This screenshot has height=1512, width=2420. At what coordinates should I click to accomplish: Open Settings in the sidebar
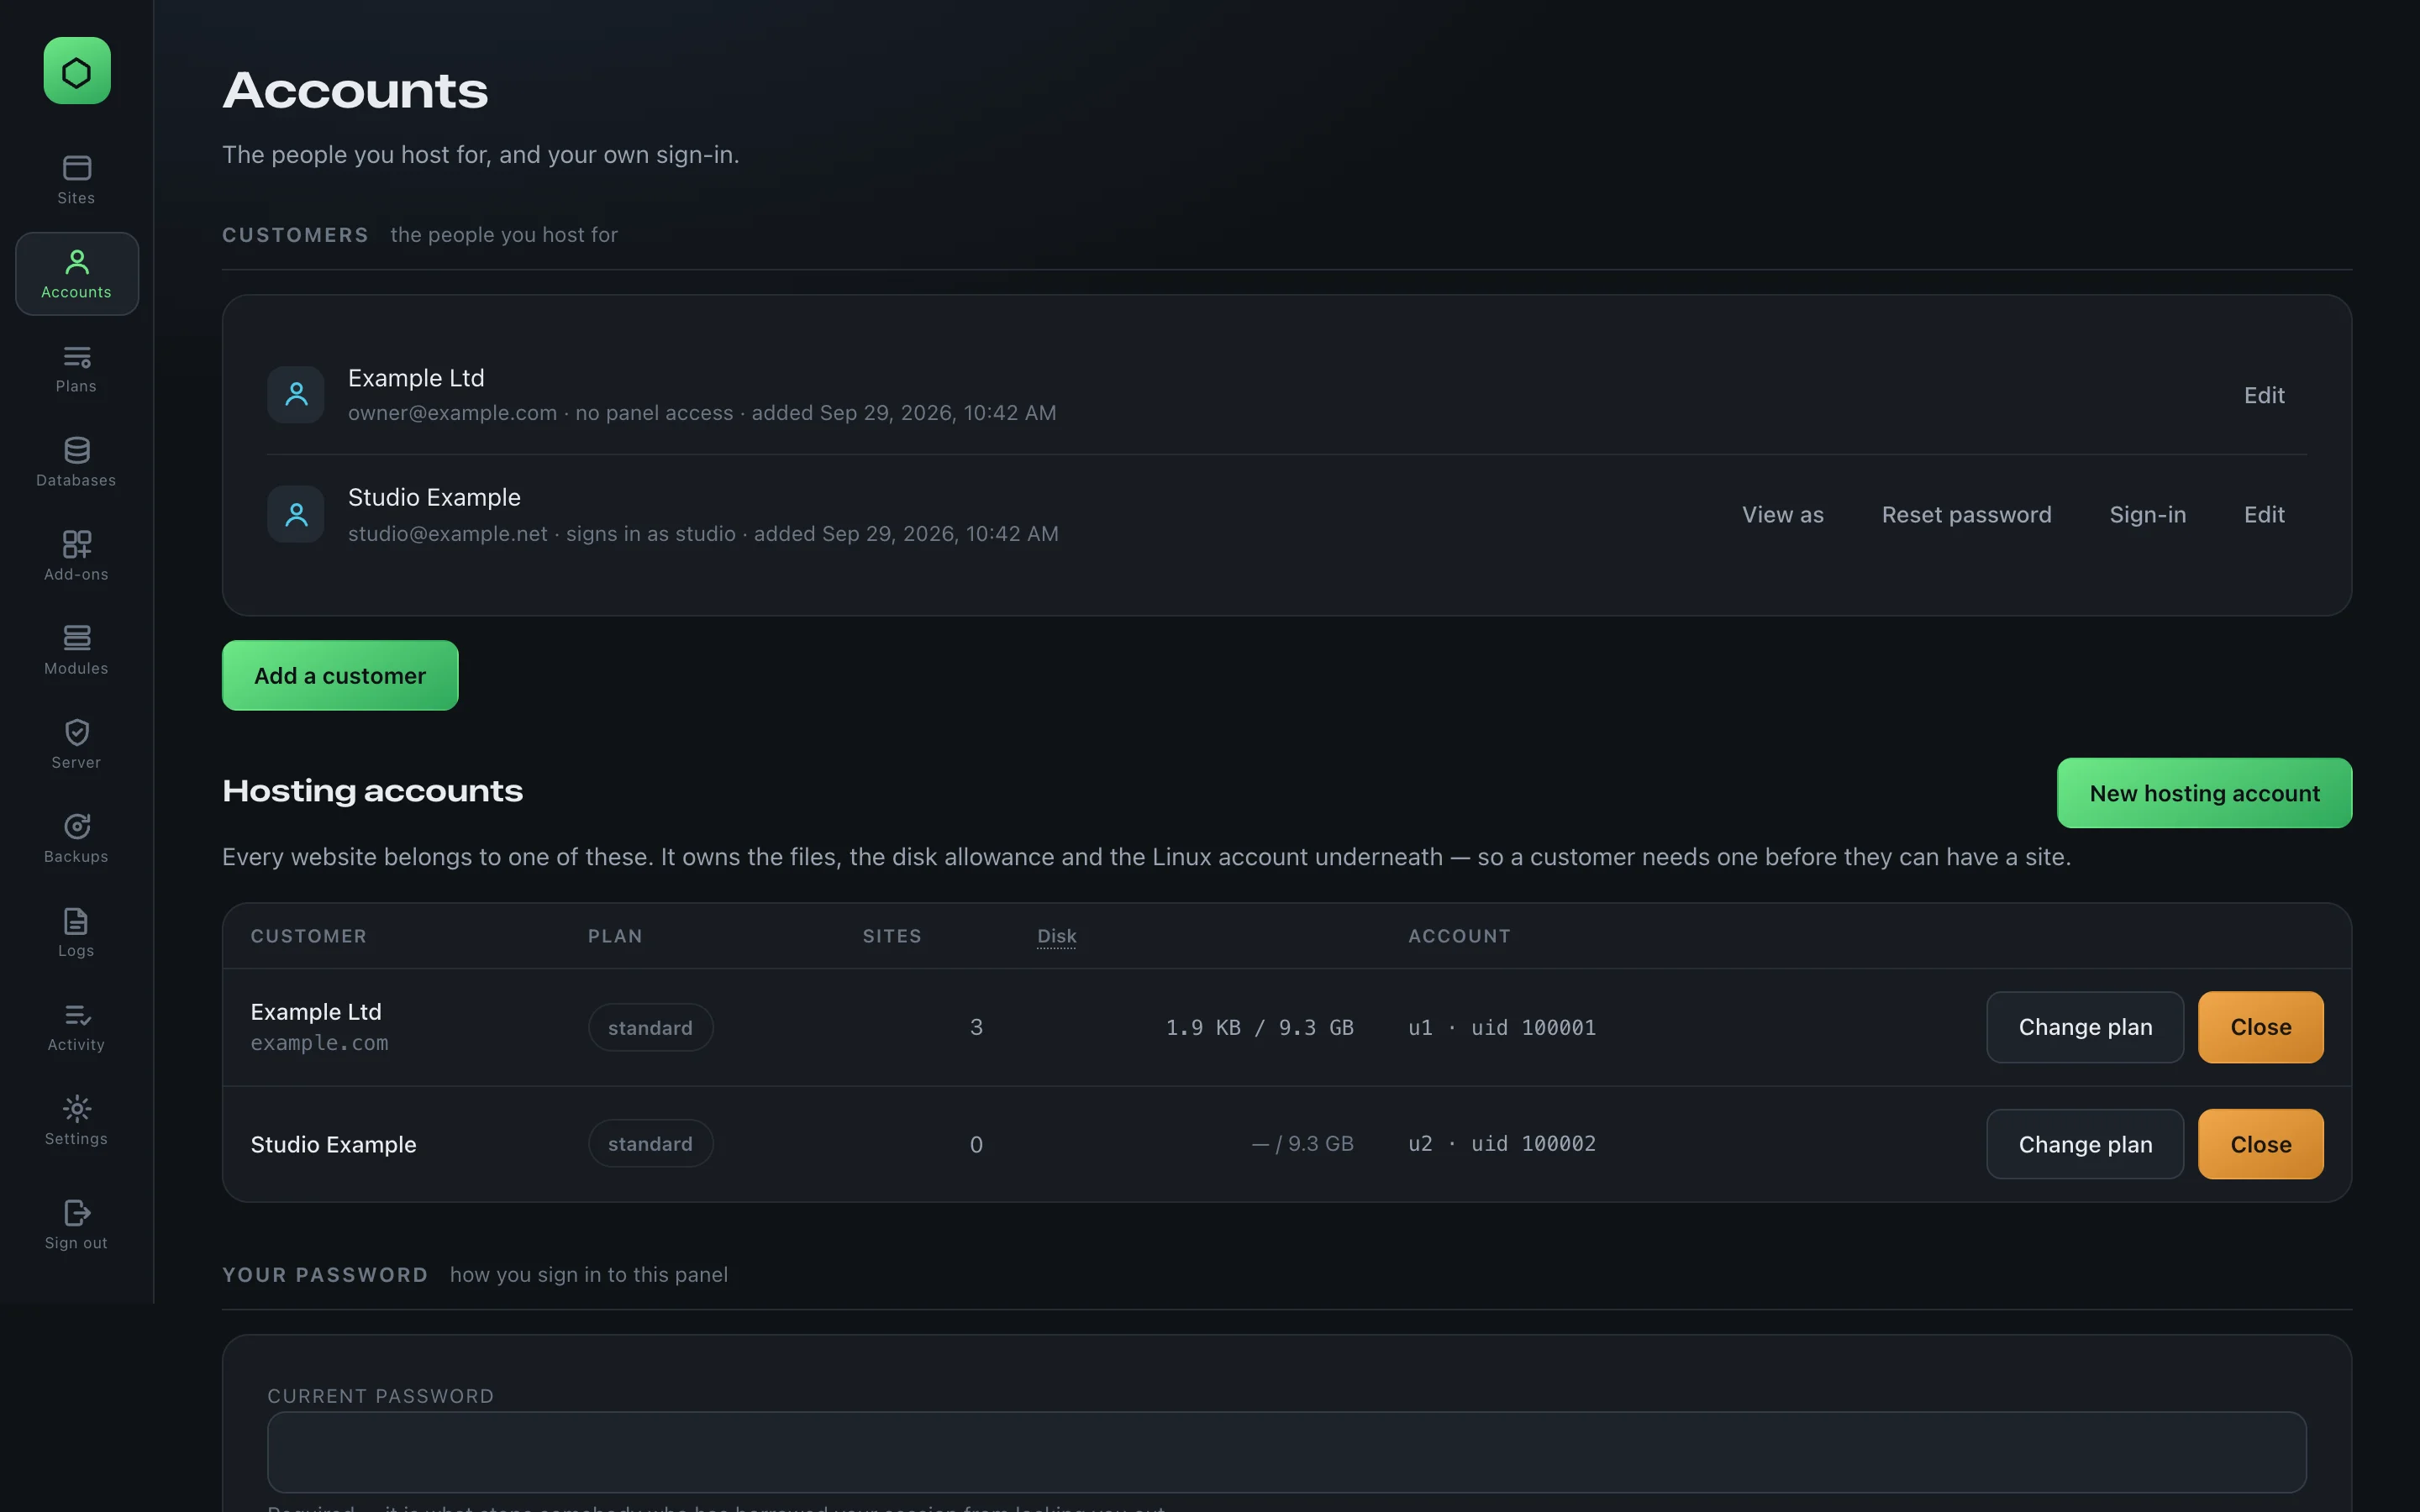77,1120
